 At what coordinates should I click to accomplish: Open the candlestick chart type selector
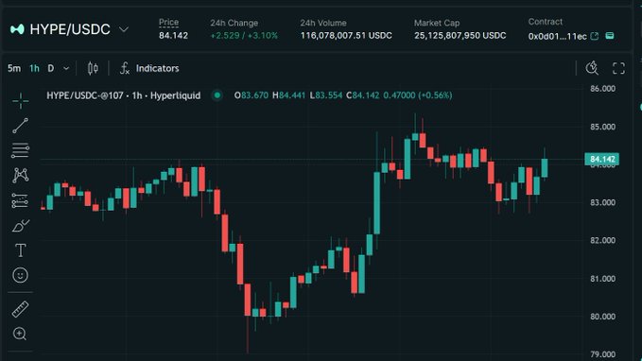pyautogui.click(x=93, y=68)
